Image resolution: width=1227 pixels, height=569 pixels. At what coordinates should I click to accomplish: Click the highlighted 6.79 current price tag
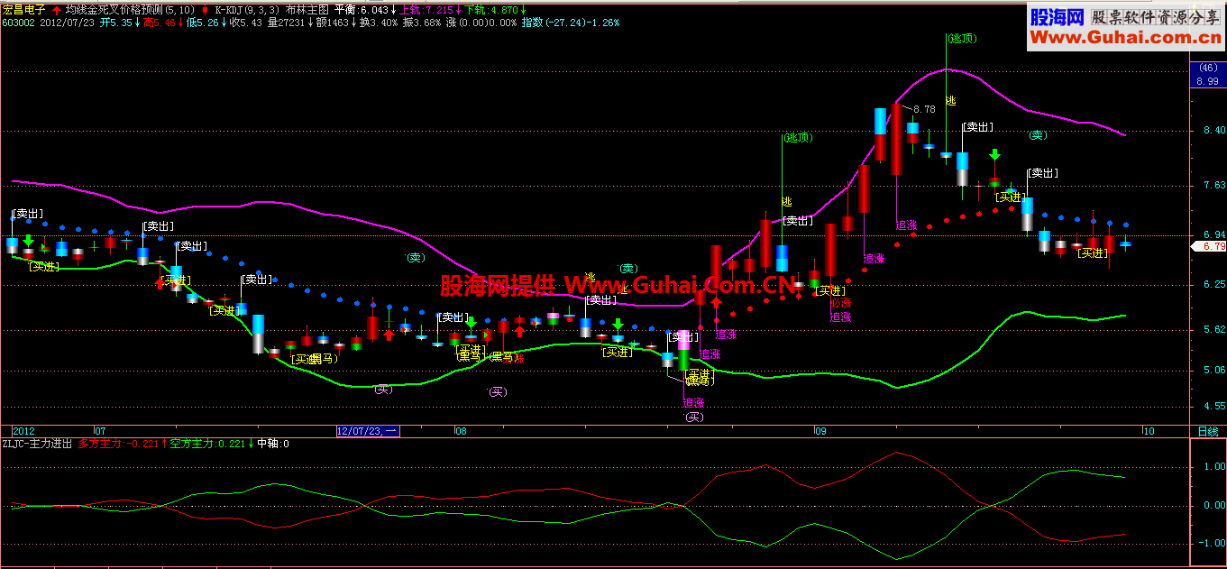click(1207, 246)
